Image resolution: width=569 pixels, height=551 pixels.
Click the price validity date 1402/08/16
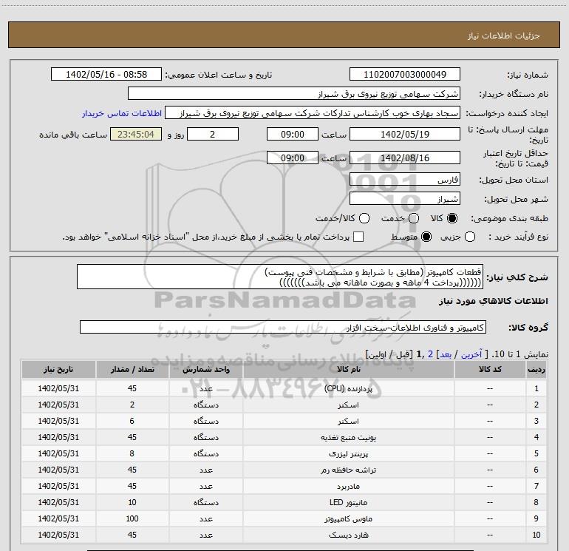(405, 158)
